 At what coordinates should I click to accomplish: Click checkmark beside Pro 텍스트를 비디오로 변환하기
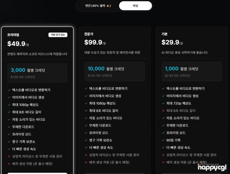pos(86,88)
